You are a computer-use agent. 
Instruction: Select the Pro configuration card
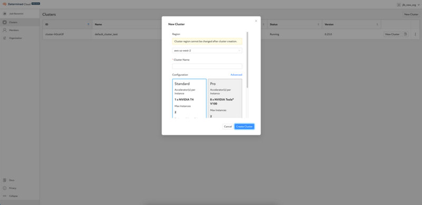[x=225, y=98]
